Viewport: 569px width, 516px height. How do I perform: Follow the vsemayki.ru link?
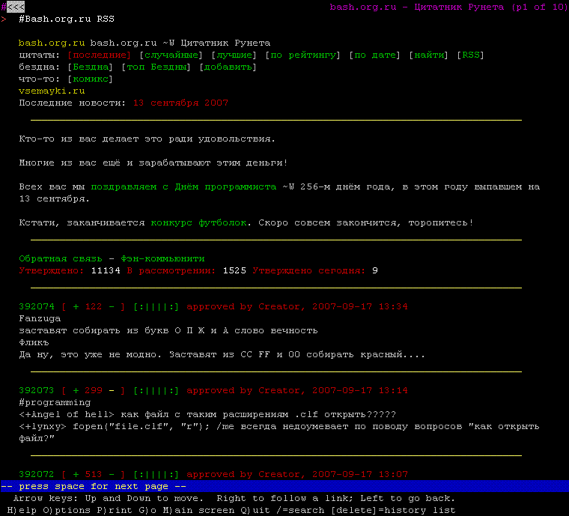[x=52, y=91]
